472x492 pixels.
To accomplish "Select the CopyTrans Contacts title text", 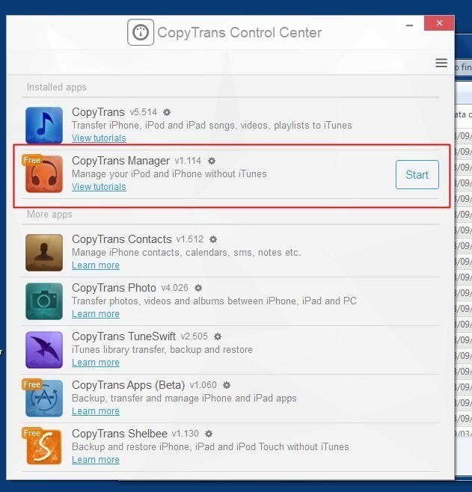I will pos(122,239).
